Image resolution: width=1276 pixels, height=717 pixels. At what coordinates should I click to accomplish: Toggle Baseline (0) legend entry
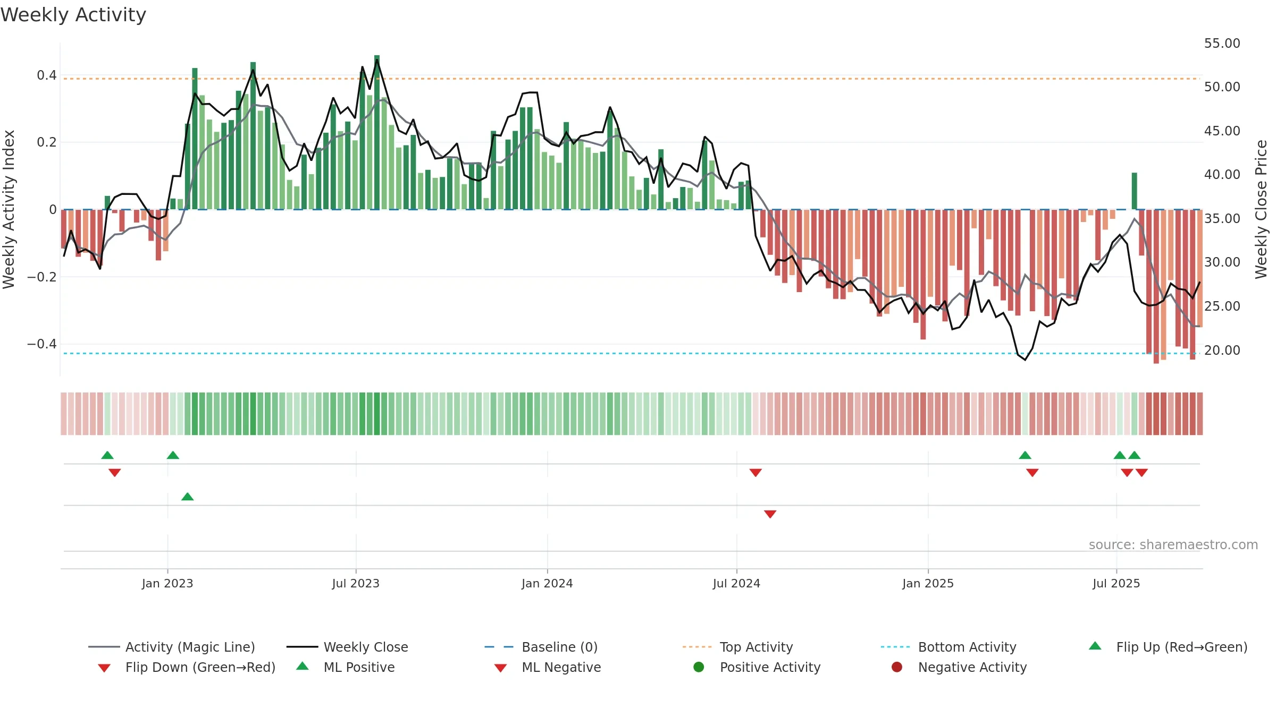pos(541,647)
